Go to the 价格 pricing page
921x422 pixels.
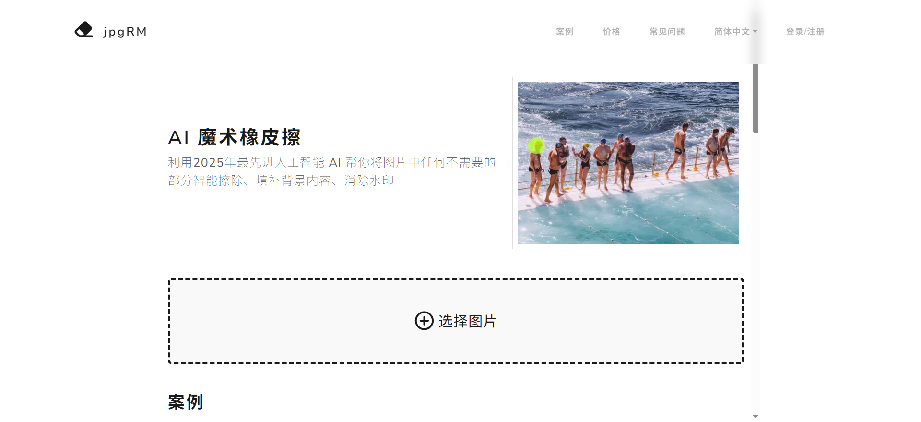[x=611, y=32]
